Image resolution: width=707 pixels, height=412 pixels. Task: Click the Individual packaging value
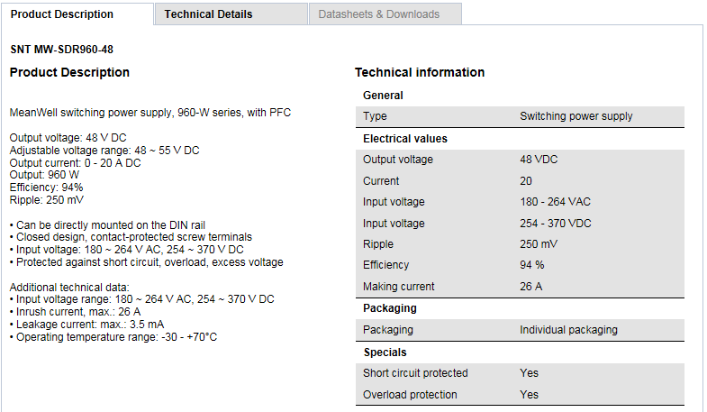pyautogui.click(x=568, y=330)
